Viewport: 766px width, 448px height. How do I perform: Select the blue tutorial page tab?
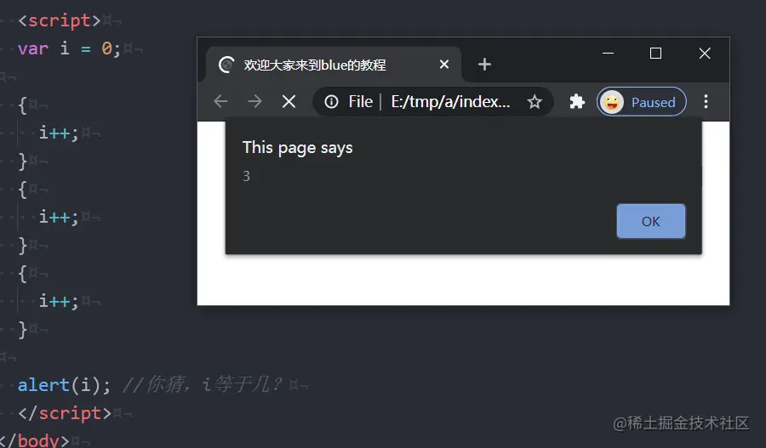[334, 65]
